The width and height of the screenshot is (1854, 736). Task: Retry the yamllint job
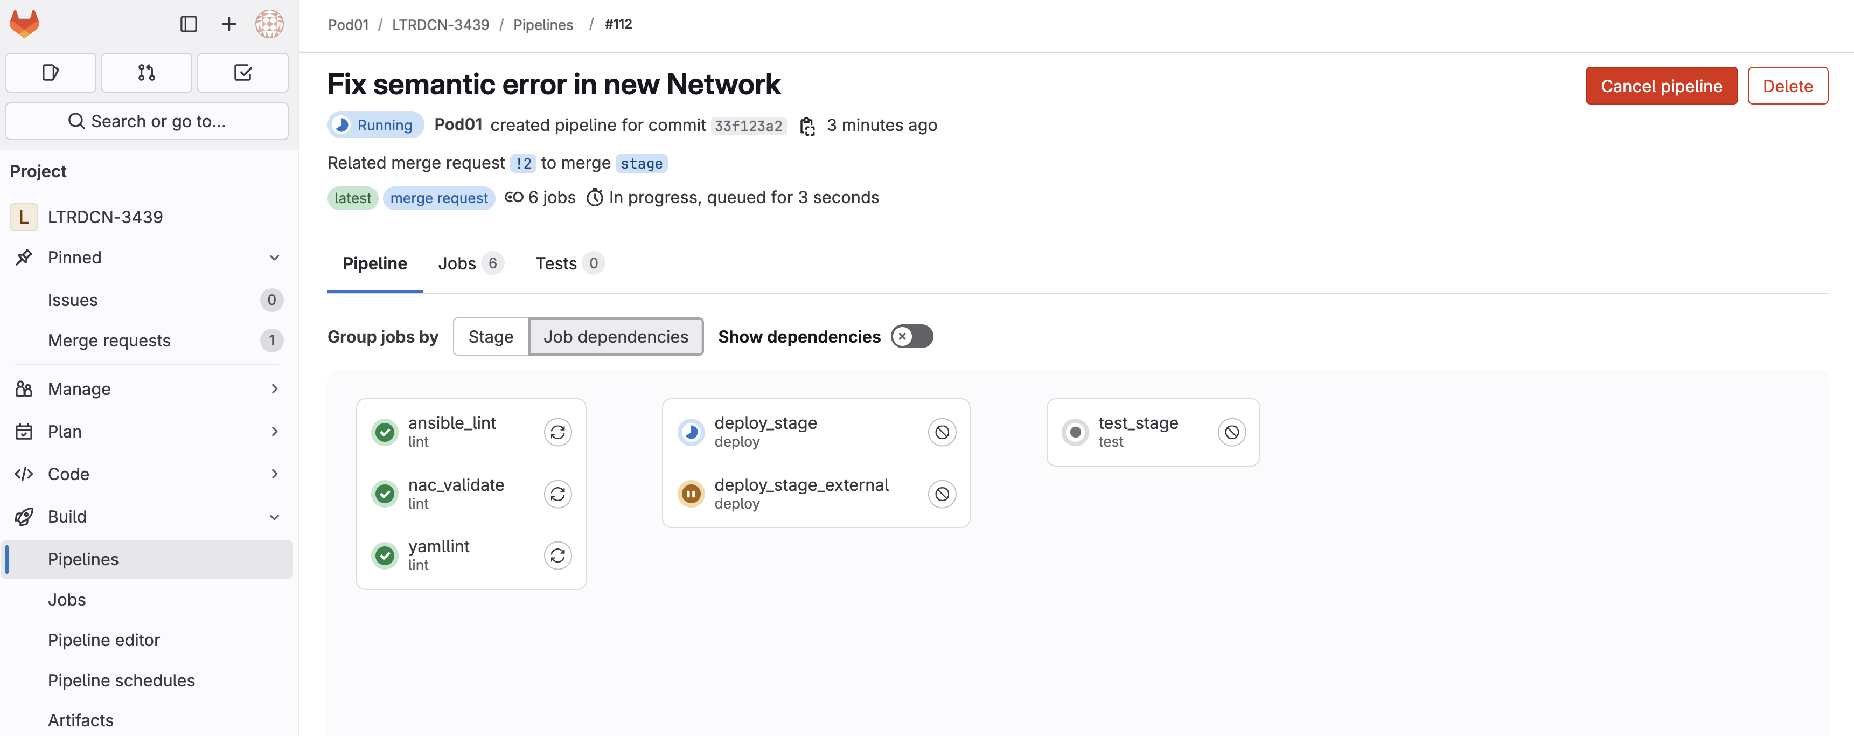coord(557,556)
